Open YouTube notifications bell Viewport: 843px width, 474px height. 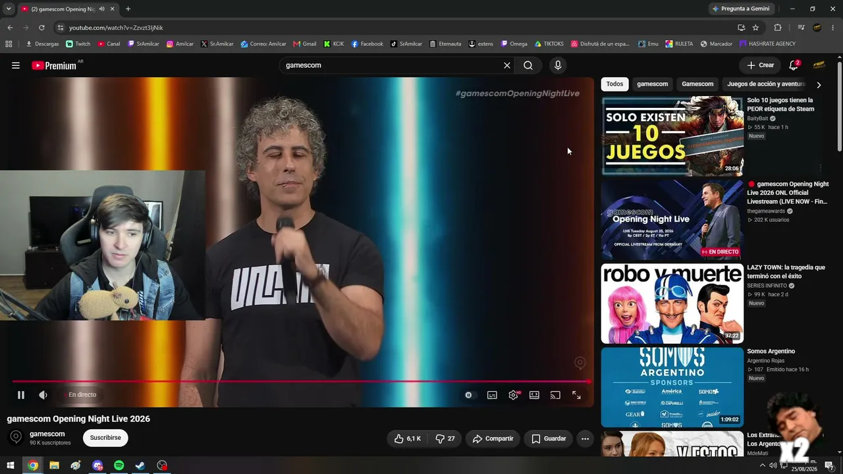point(794,65)
